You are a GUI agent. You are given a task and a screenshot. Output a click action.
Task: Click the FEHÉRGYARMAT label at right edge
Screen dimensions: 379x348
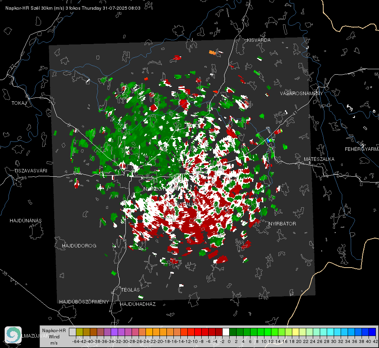click(x=362, y=149)
